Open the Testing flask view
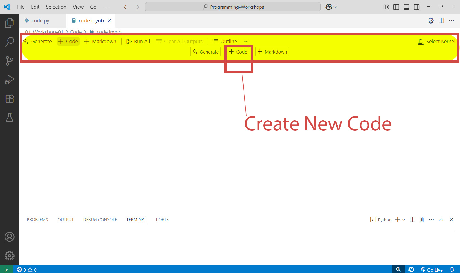Viewport: 460px width, 273px height. click(9, 117)
